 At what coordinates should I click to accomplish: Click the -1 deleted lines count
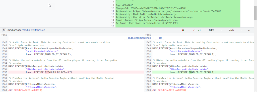[194, 30]
